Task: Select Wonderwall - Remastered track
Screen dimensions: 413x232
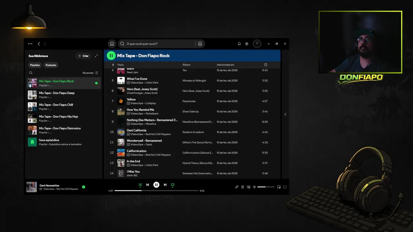Action: (x=192, y=142)
